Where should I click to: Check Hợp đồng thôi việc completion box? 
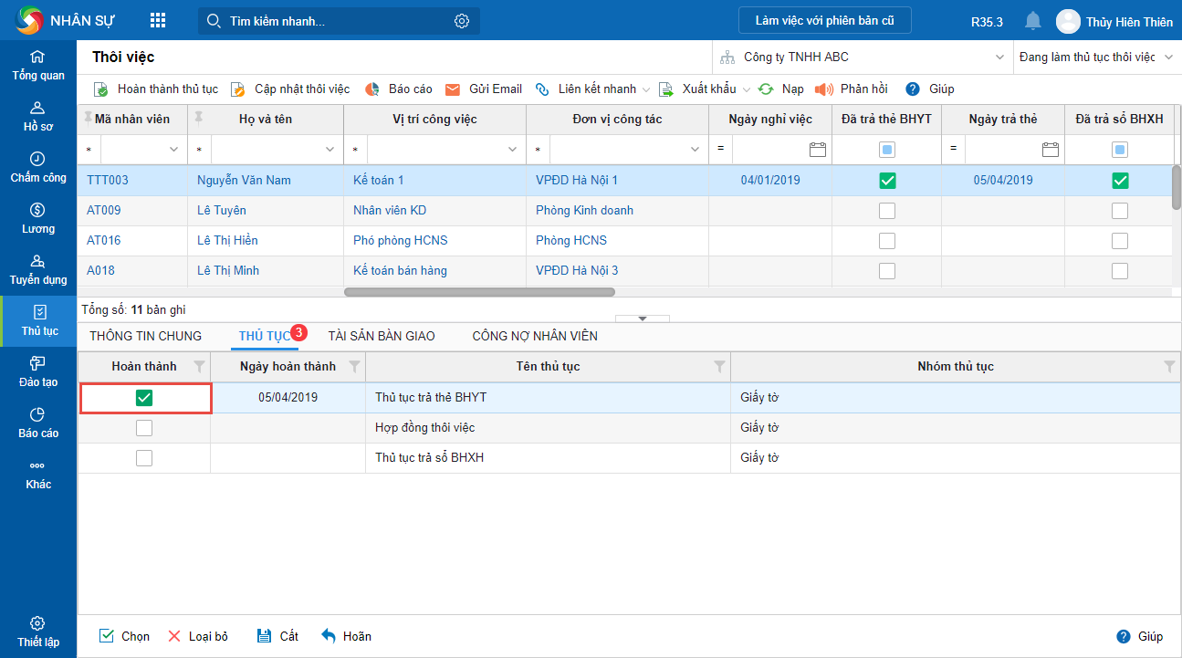[x=144, y=428]
